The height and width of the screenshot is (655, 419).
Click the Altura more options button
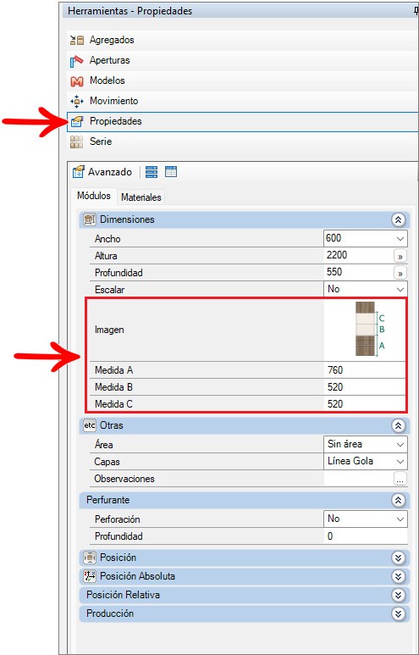click(400, 256)
